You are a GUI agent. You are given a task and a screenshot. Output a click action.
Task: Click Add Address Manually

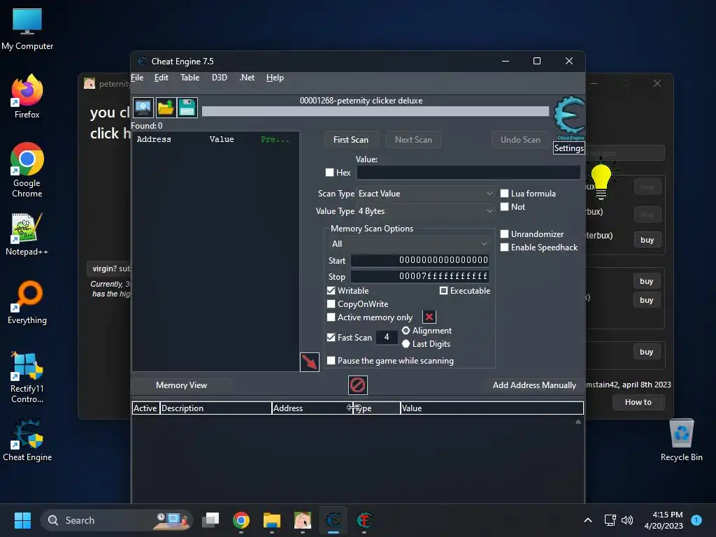tap(534, 385)
